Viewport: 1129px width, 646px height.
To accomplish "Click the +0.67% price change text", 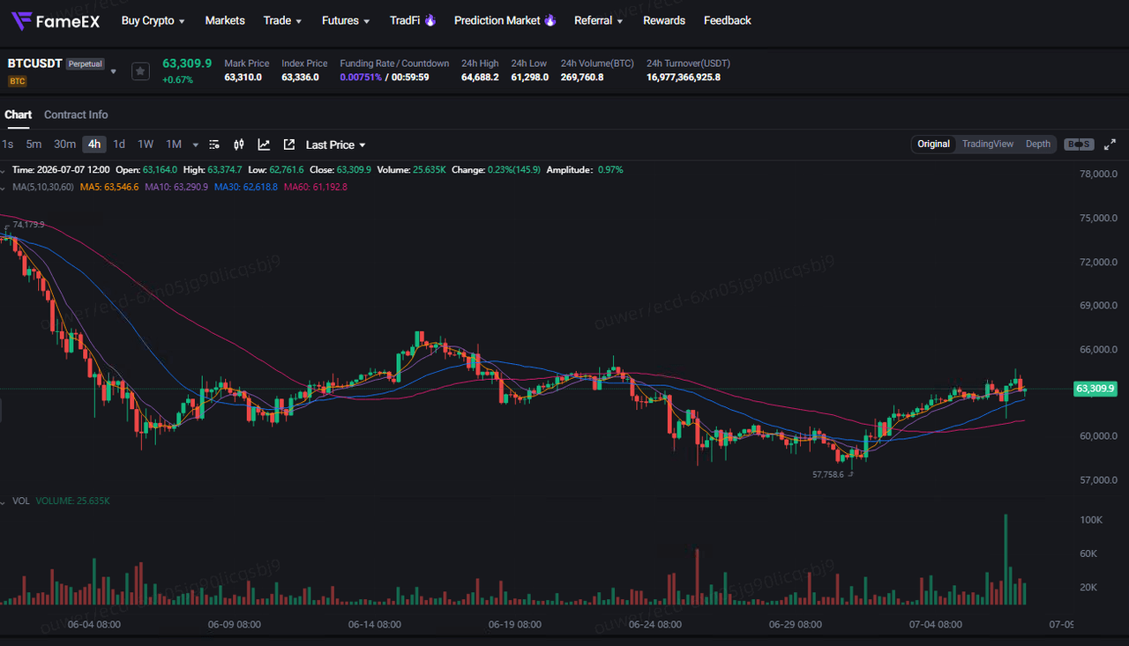I will pos(177,80).
